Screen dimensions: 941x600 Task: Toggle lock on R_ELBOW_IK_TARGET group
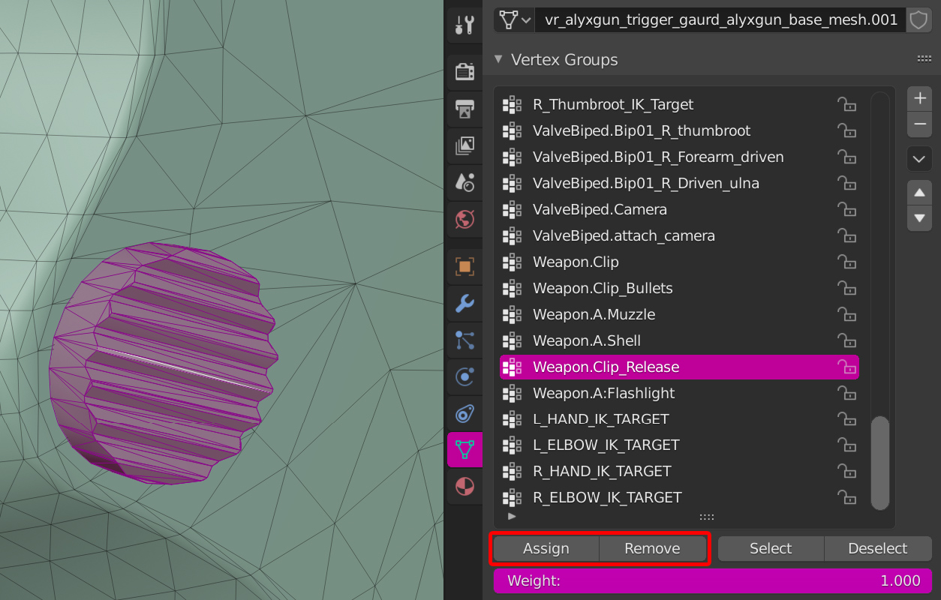(846, 497)
